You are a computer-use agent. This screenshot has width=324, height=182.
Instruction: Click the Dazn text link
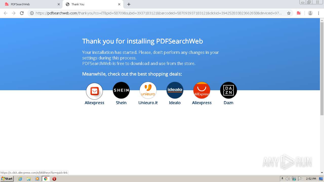[229, 103]
